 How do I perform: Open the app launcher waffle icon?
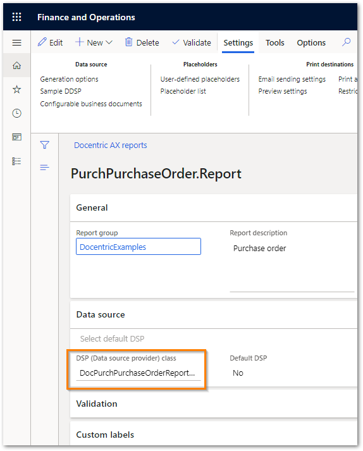click(16, 17)
